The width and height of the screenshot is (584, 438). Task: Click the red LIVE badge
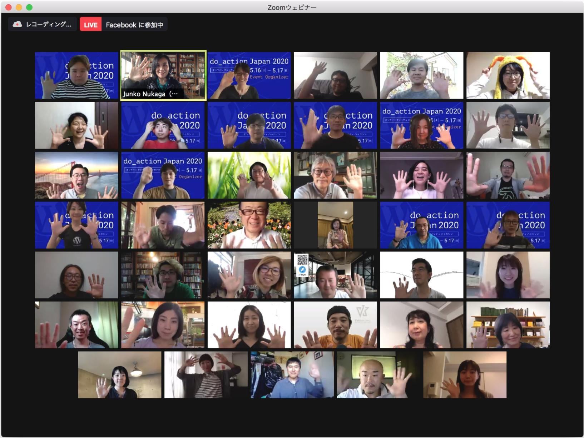coord(90,25)
